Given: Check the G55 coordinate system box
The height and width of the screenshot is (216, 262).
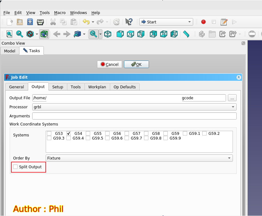Looking at the screenshot, I should point(88,133).
